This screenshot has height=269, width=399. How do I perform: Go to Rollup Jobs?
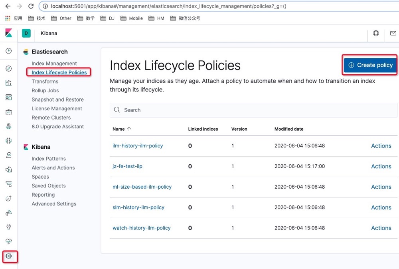45,90
